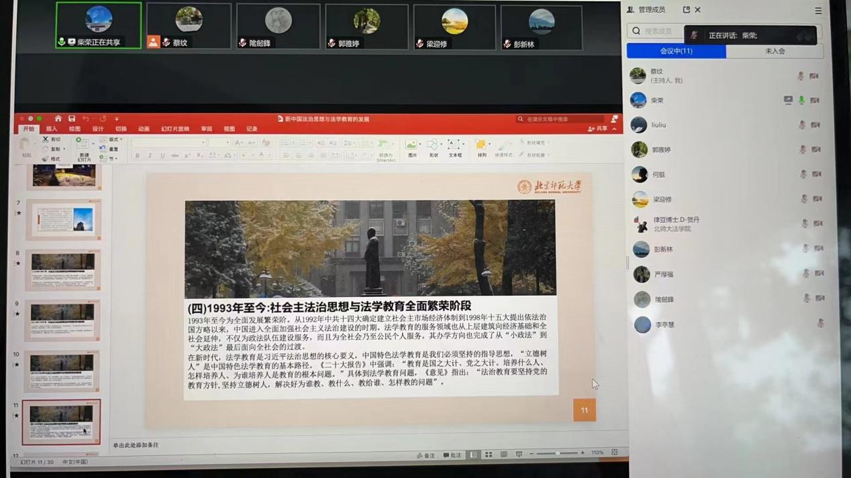Switch to slide sorter grid view icon
The width and height of the screenshot is (851, 478).
[x=489, y=455]
